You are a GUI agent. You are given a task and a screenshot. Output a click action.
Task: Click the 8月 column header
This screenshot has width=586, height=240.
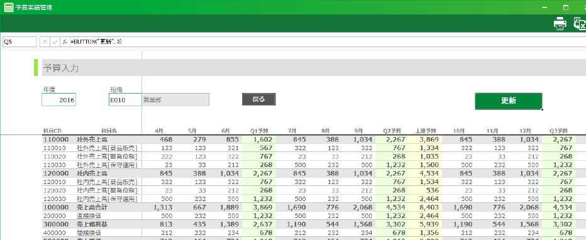point(326,131)
